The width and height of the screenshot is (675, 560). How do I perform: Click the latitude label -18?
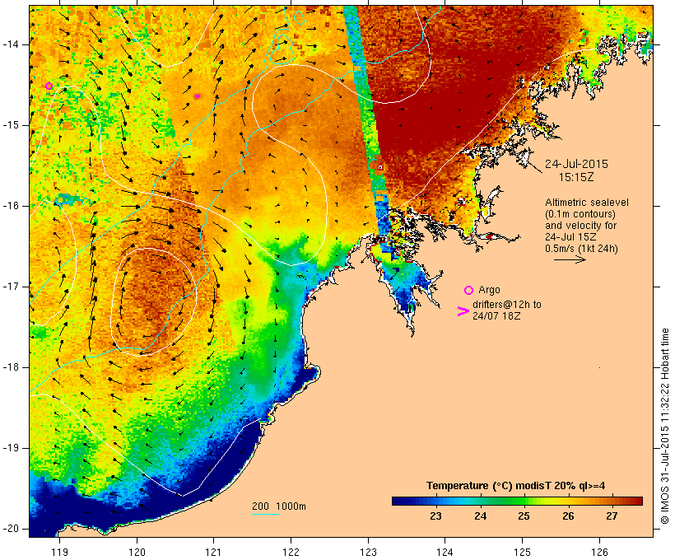[11, 367]
